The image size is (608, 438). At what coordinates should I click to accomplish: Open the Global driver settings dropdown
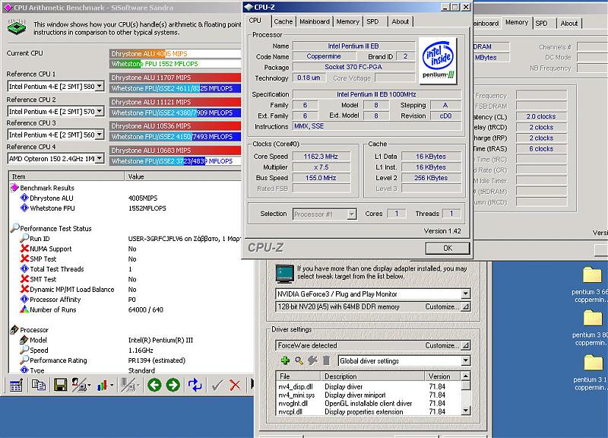pyautogui.click(x=465, y=360)
